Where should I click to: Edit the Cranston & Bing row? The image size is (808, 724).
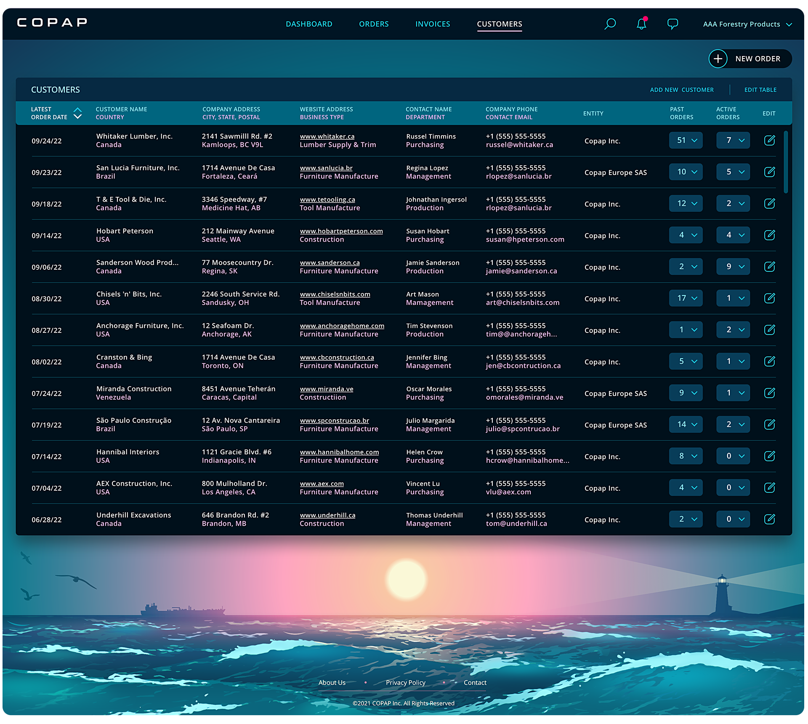pyautogui.click(x=769, y=361)
